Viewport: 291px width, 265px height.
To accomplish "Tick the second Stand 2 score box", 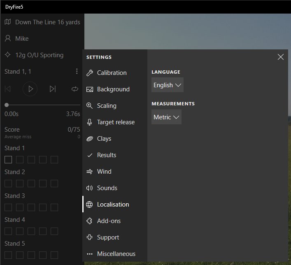I will [x=20, y=184].
